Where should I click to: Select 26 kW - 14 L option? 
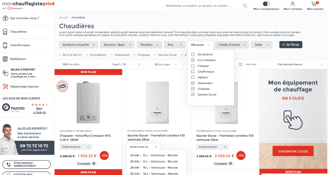tap(153, 161)
